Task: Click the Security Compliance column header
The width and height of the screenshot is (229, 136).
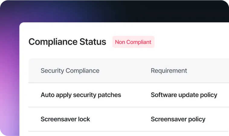Action: tap(70, 71)
